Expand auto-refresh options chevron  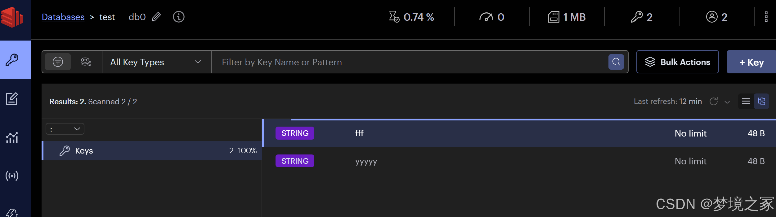coord(727,102)
